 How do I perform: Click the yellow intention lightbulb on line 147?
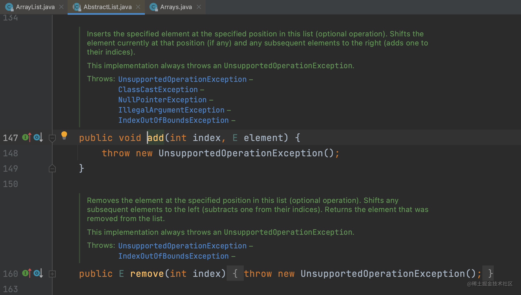point(64,136)
